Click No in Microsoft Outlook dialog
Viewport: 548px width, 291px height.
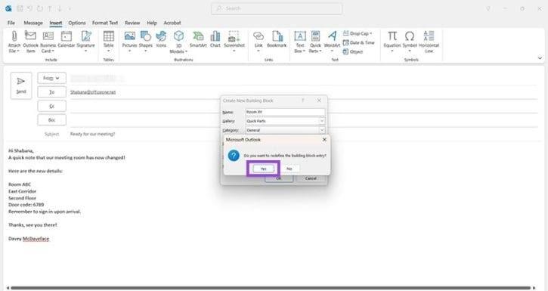click(289, 169)
